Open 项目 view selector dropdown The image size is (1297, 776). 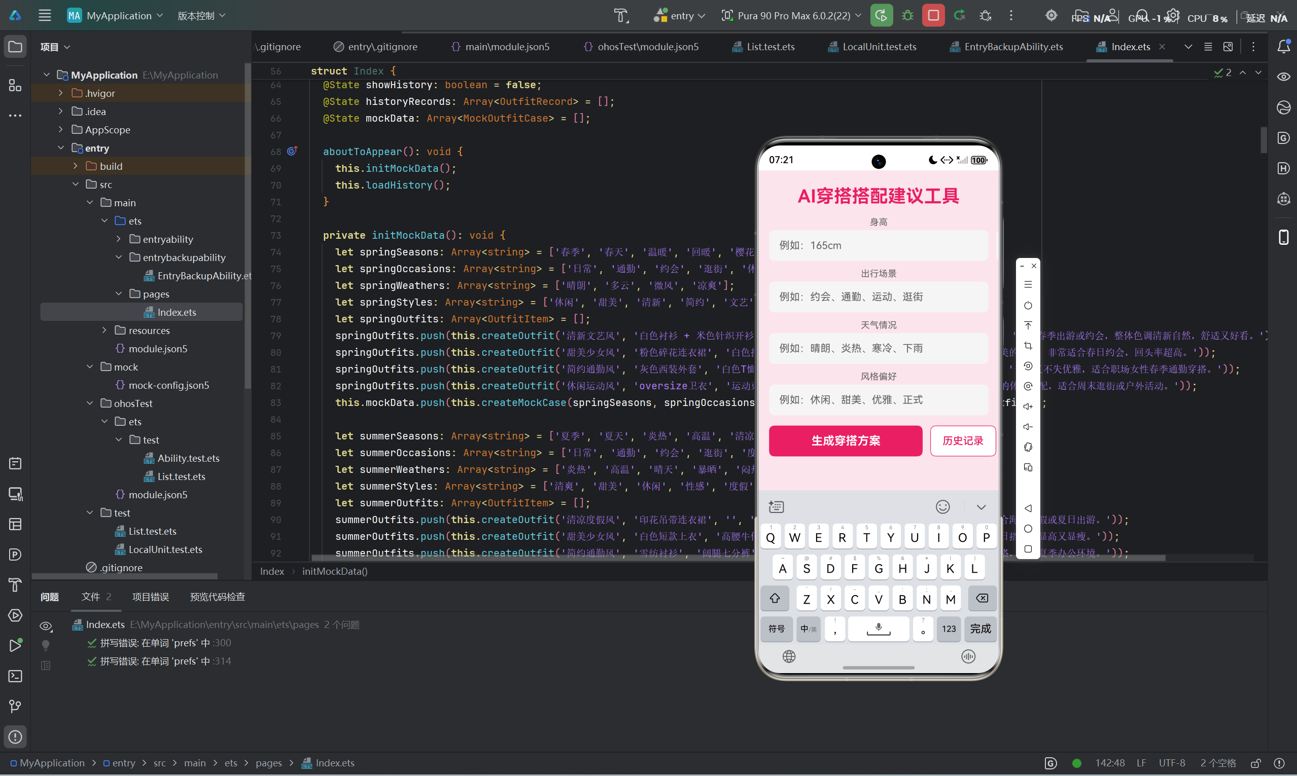coord(55,47)
